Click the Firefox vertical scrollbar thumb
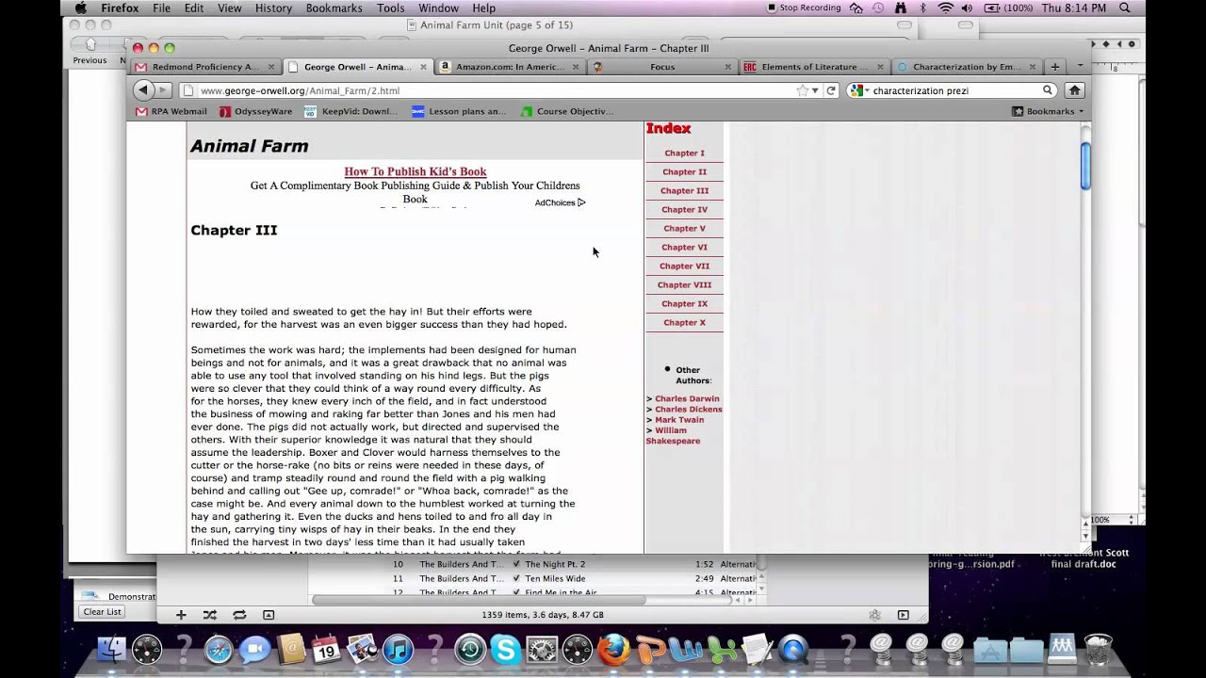This screenshot has height=678, width=1206. click(1085, 166)
